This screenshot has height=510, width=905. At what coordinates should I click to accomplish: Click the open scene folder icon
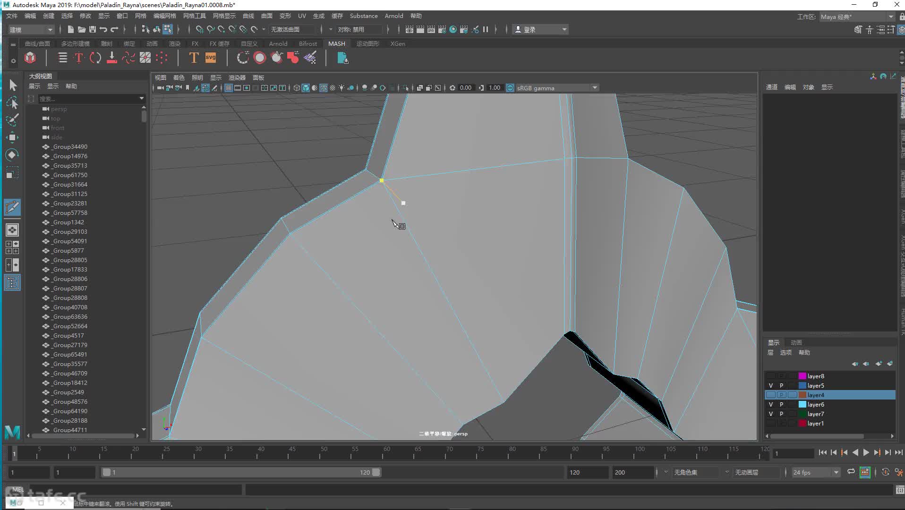(x=81, y=29)
